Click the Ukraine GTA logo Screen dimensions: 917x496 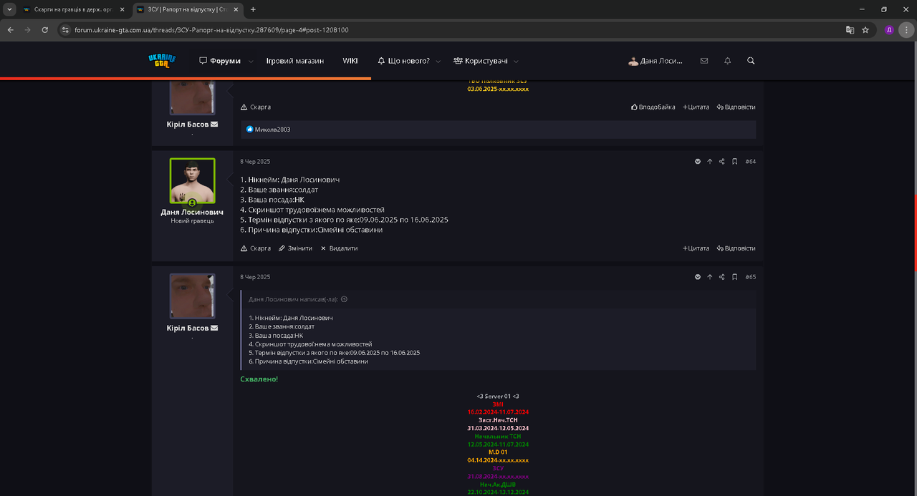click(162, 61)
